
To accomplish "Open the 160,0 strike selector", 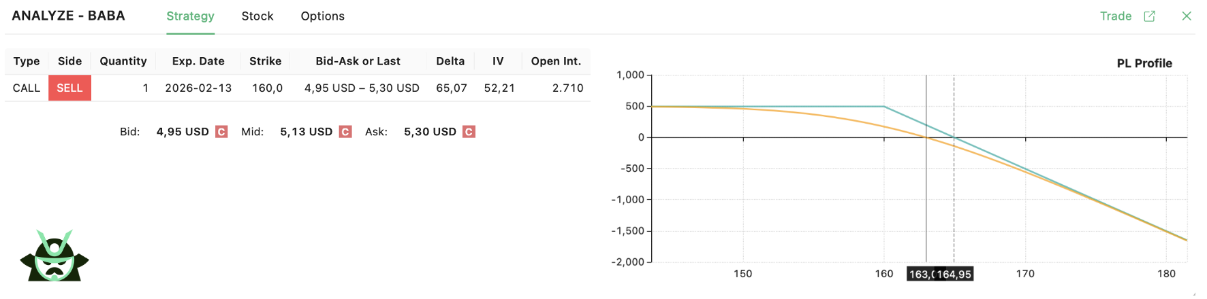I will pos(267,88).
